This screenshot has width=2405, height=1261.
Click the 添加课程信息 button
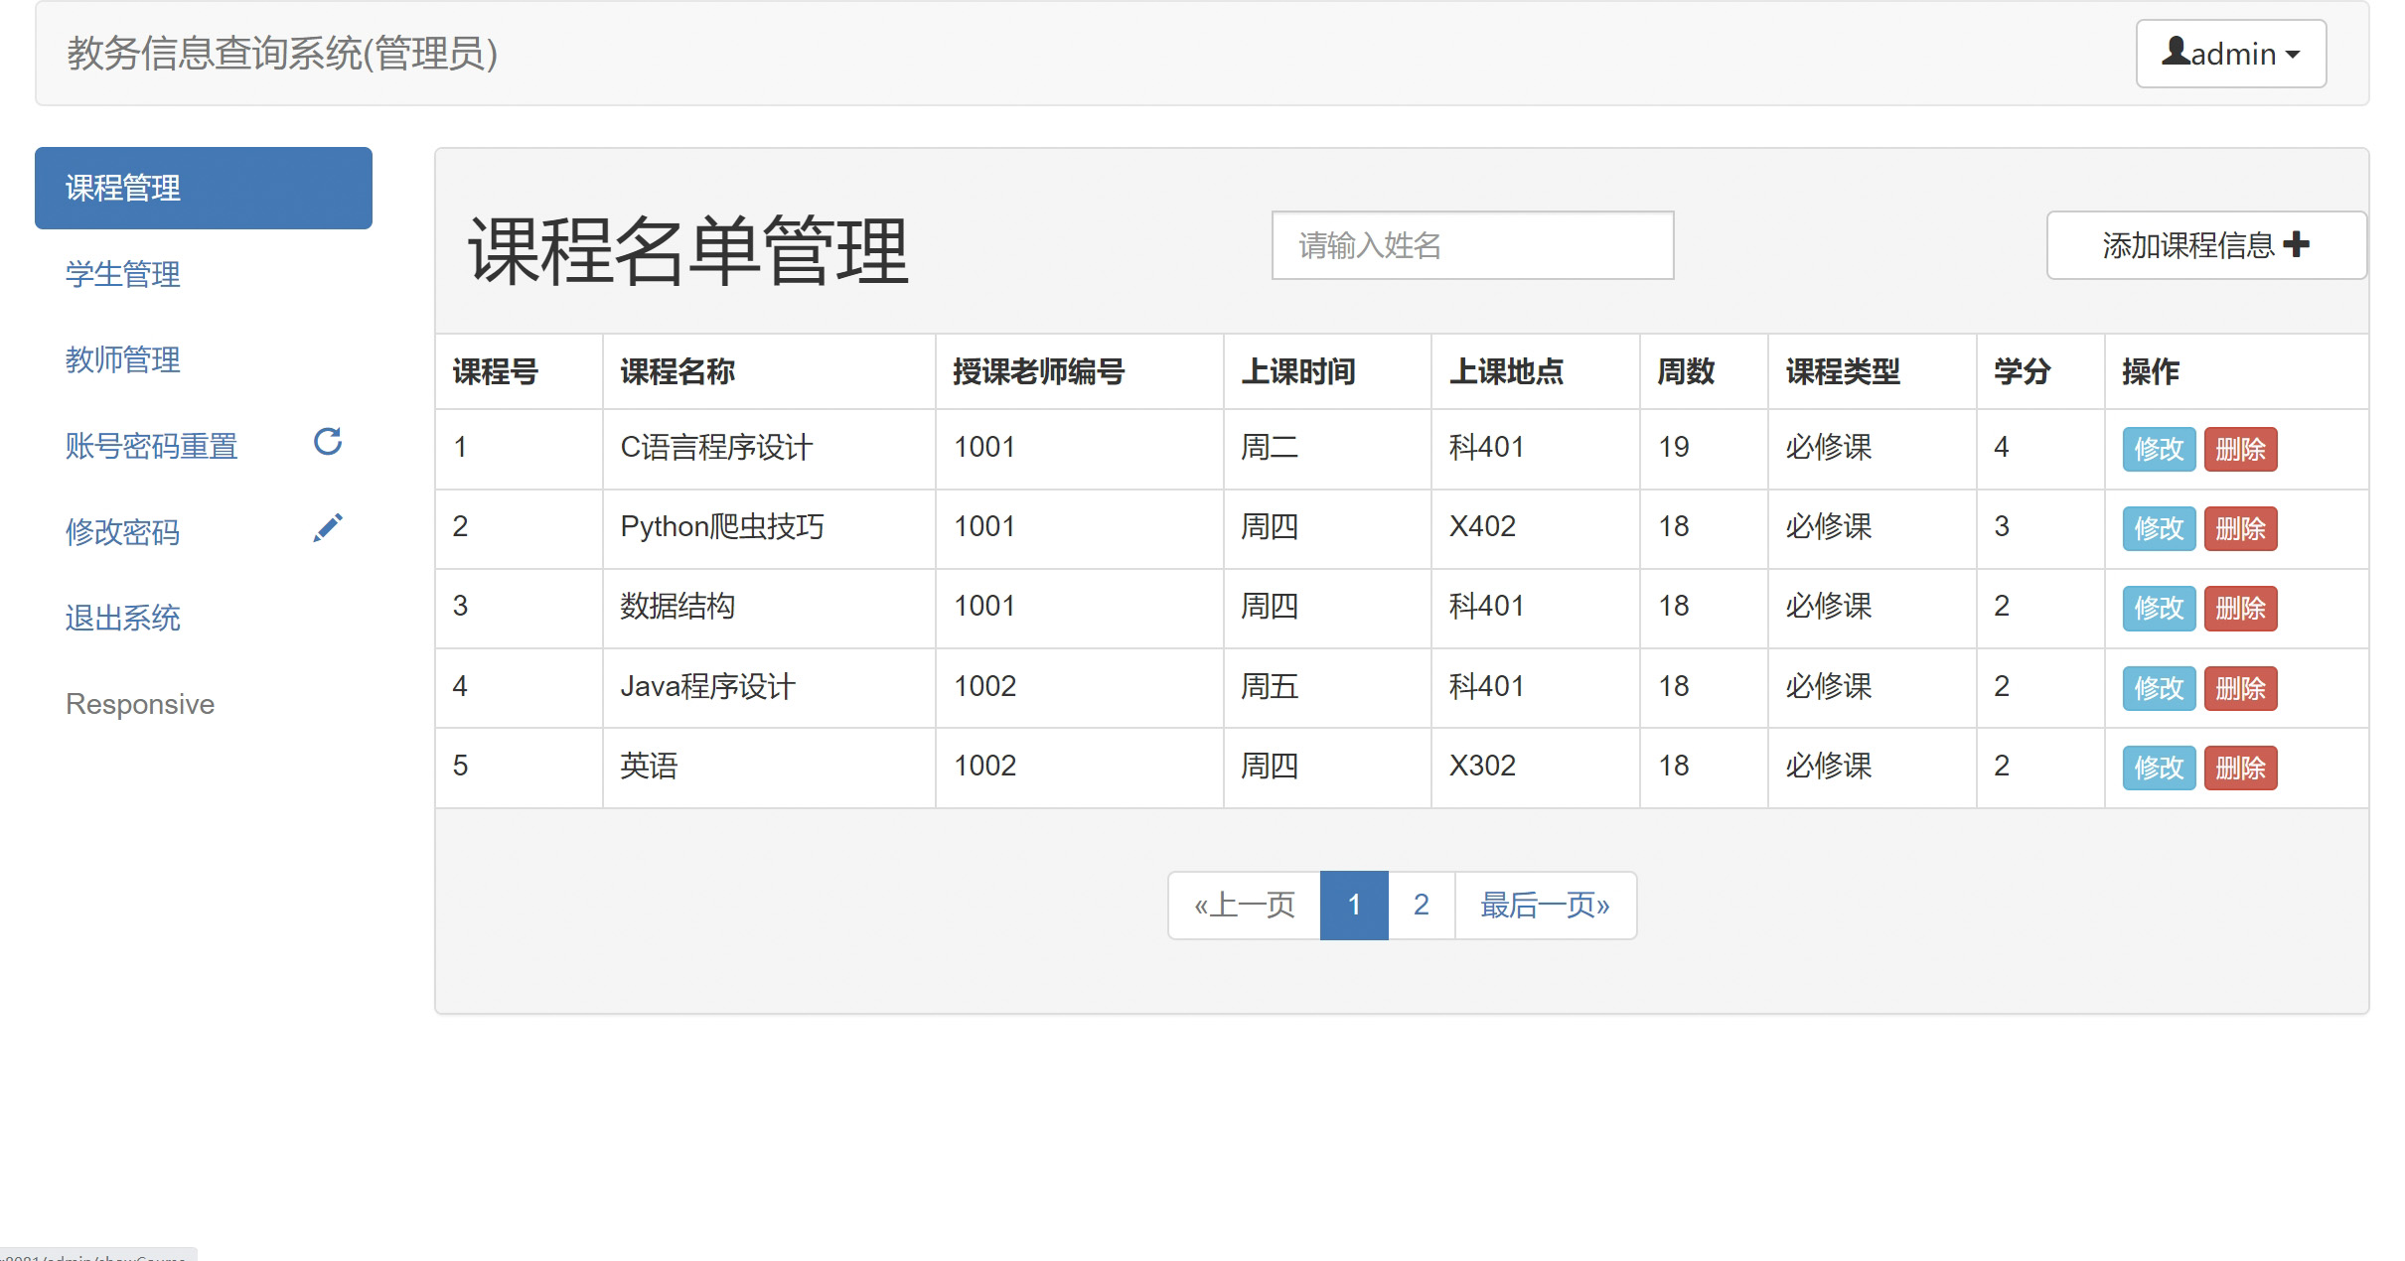tap(2206, 245)
